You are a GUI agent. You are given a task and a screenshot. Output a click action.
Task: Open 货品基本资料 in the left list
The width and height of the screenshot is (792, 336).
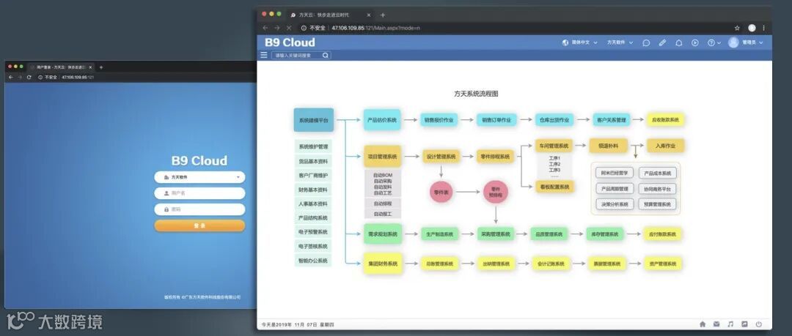click(313, 162)
